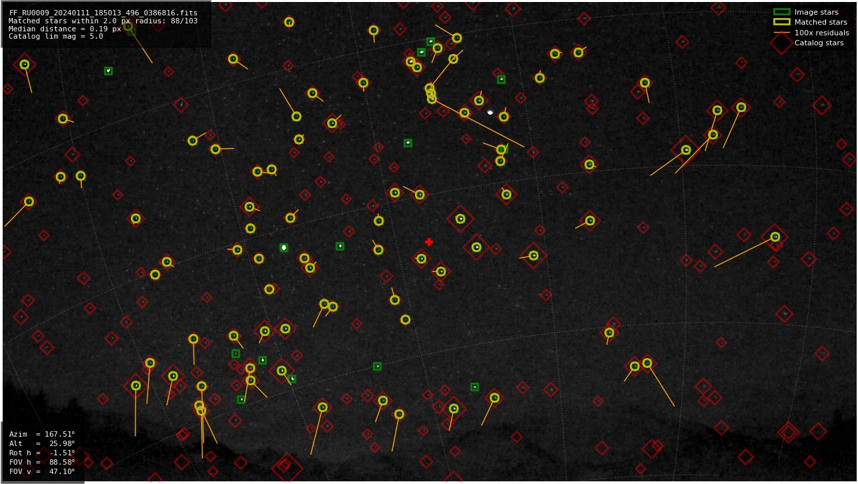This screenshot has height=484, width=858.
Task: Click the 'Alt = 25.98°' value
Action: 42,443
